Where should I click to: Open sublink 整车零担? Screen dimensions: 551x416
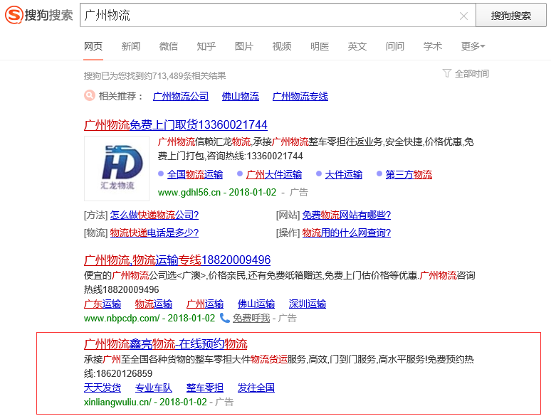(x=205, y=388)
